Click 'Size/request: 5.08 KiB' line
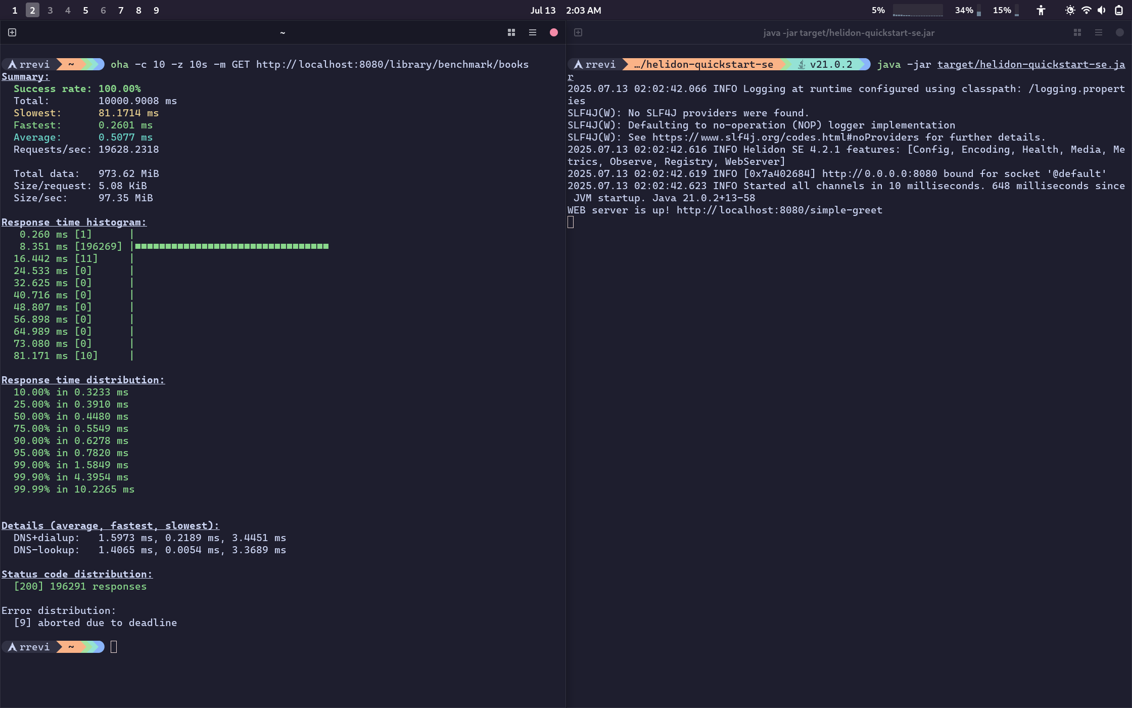1132x708 pixels. pos(80,186)
